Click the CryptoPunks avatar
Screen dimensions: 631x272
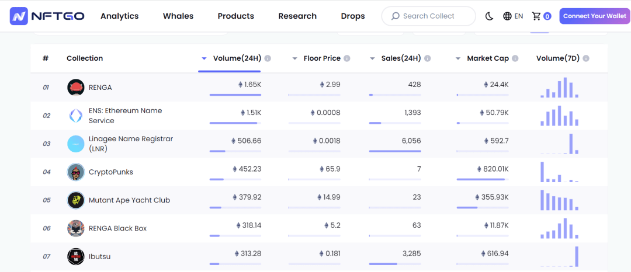click(75, 172)
